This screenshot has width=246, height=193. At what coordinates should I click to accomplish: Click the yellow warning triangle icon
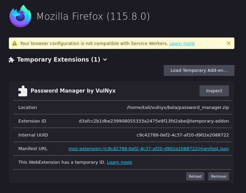tap(15, 43)
